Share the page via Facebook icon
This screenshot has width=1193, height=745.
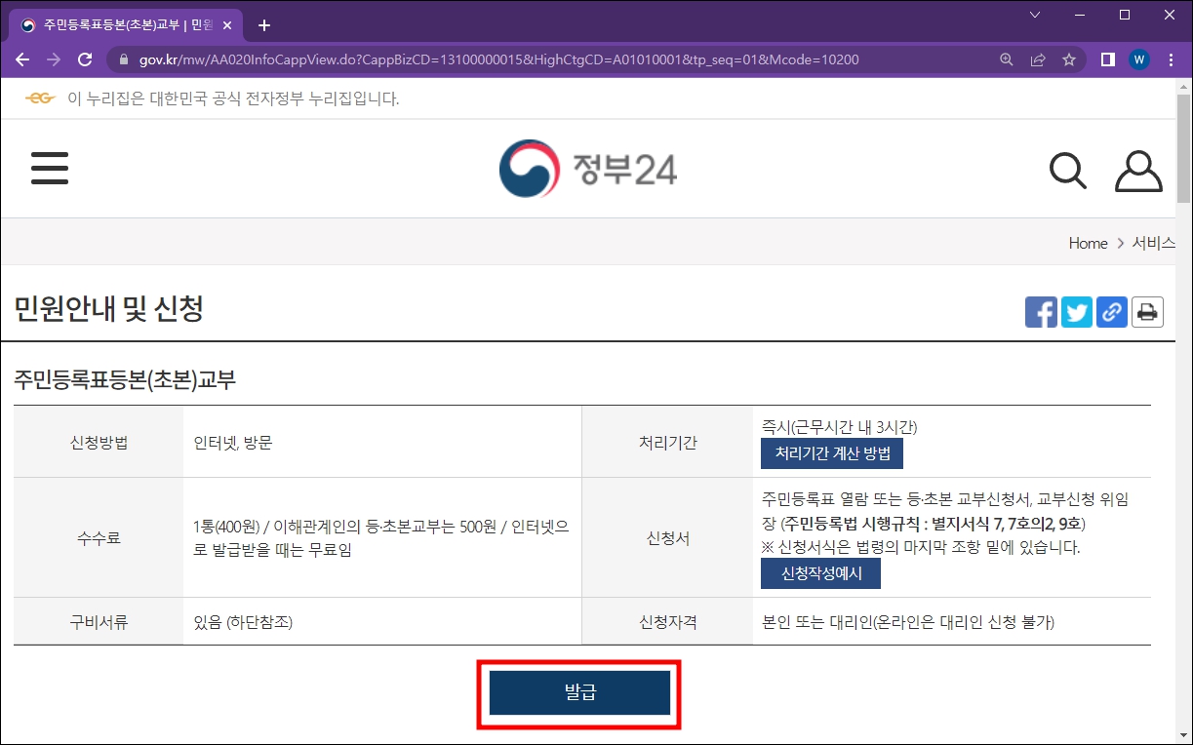pyautogui.click(x=1041, y=311)
